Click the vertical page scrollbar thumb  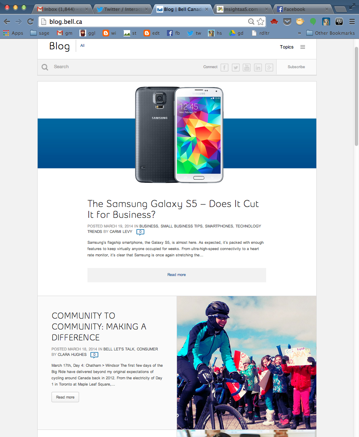(356, 96)
